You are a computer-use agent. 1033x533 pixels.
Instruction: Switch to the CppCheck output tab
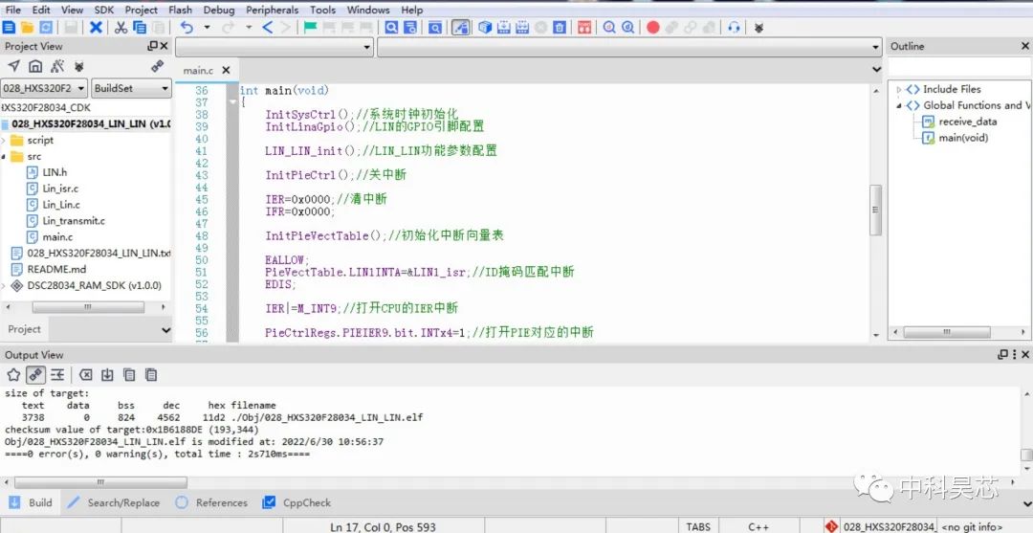(297, 502)
